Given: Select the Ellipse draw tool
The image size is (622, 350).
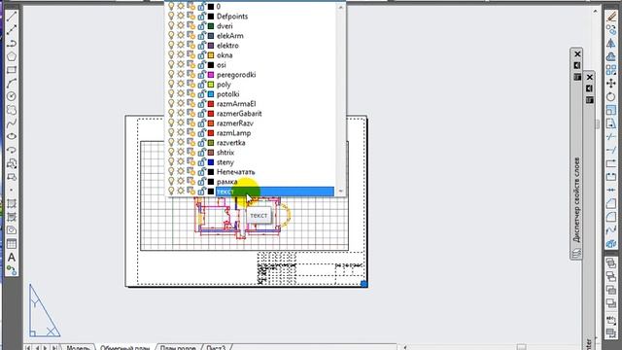Looking at the screenshot, I should (x=11, y=136).
